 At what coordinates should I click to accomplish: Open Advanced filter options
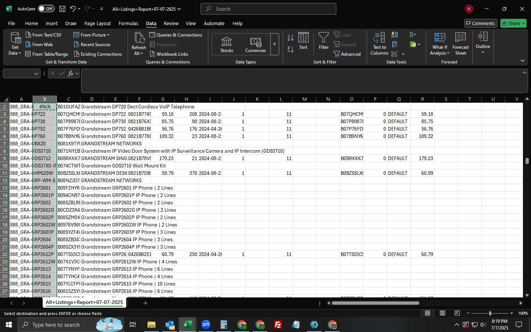[347, 54]
